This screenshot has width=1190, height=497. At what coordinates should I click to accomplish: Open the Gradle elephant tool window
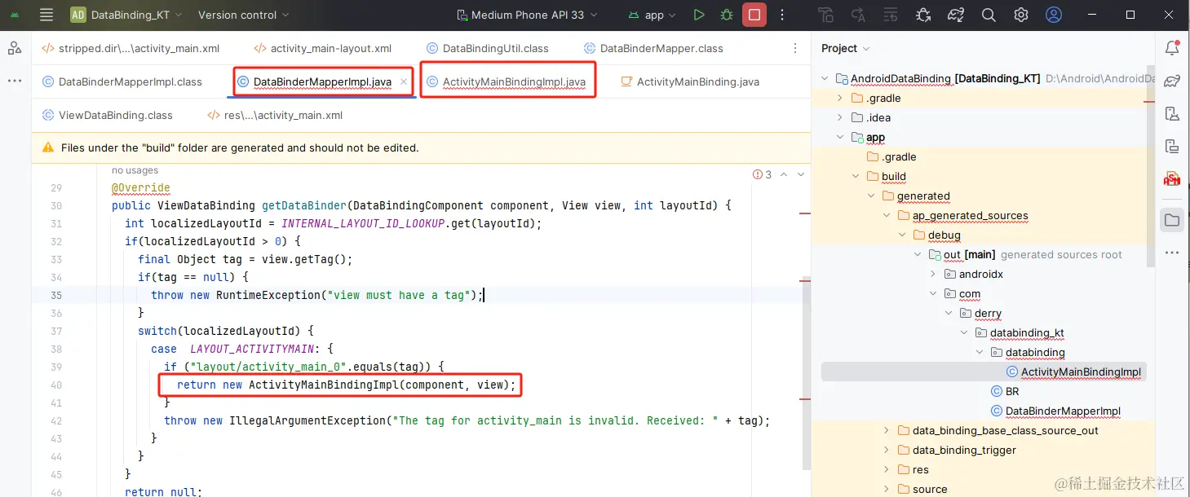(x=1172, y=81)
